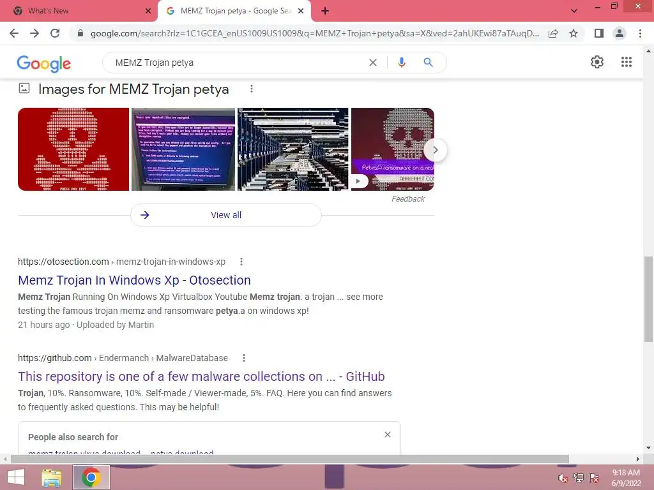Open Chrome profile avatar menu
Viewport: 654px width, 490px height.
click(620, 33)
